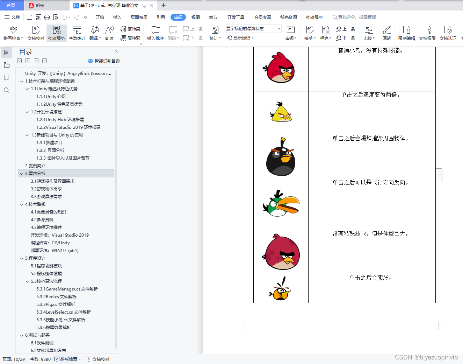The width and height of the screenshot is (463, 364).
Task: Click 智能识别目录 button
Action: pyautogui.click(x=104, y=61)
